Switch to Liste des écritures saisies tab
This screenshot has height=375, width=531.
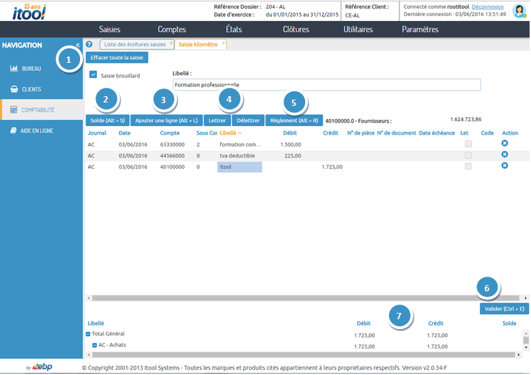tap(134, 45)
